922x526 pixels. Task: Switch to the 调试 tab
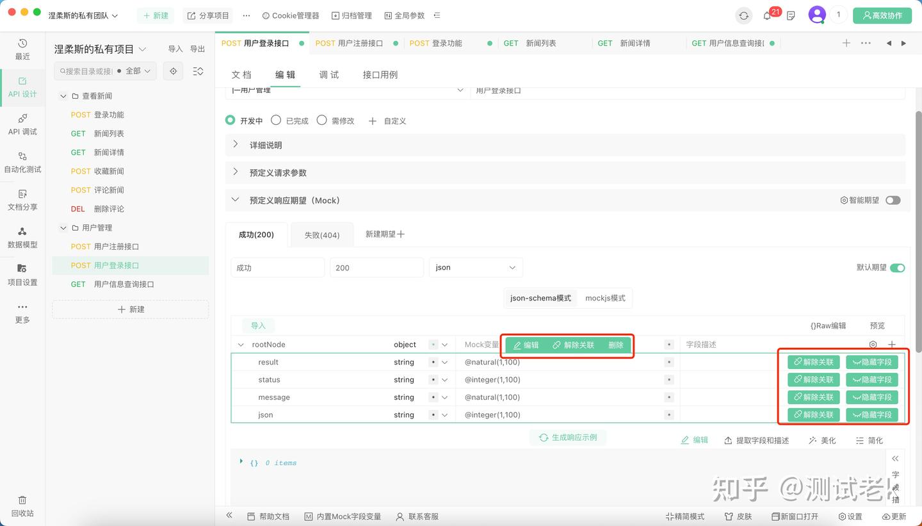pos(328,74)
